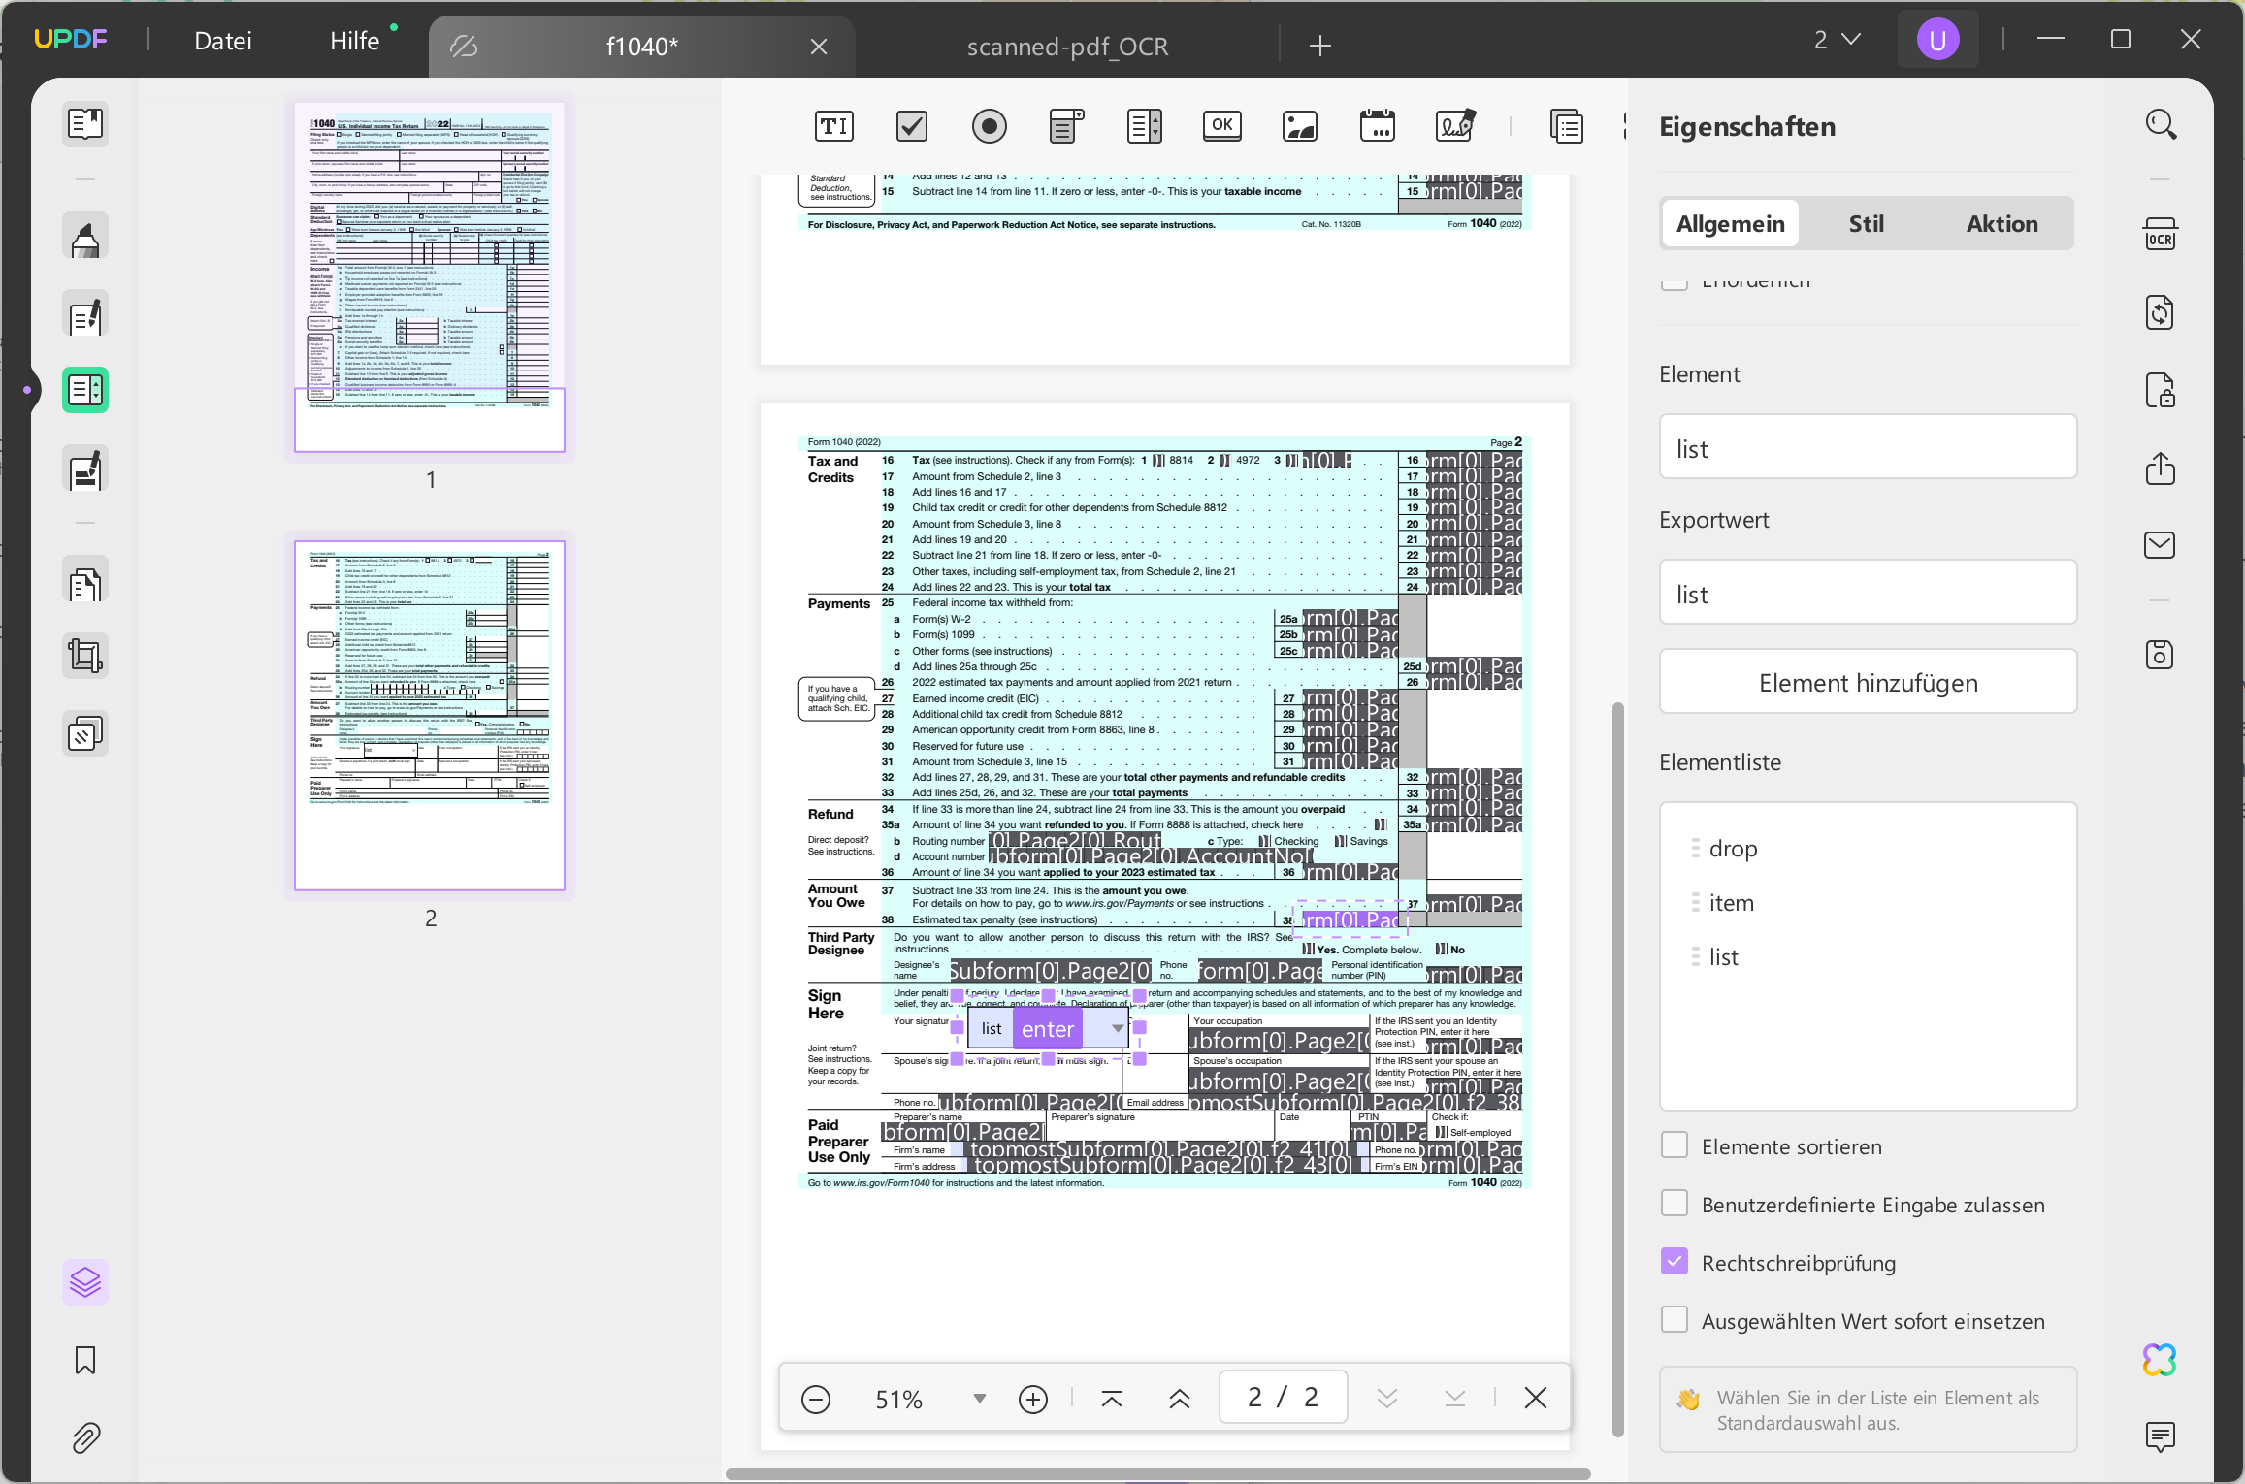Screen dimensions: 2245x1484
Task: Select the text field tool
Action: [x=834, y=126]
